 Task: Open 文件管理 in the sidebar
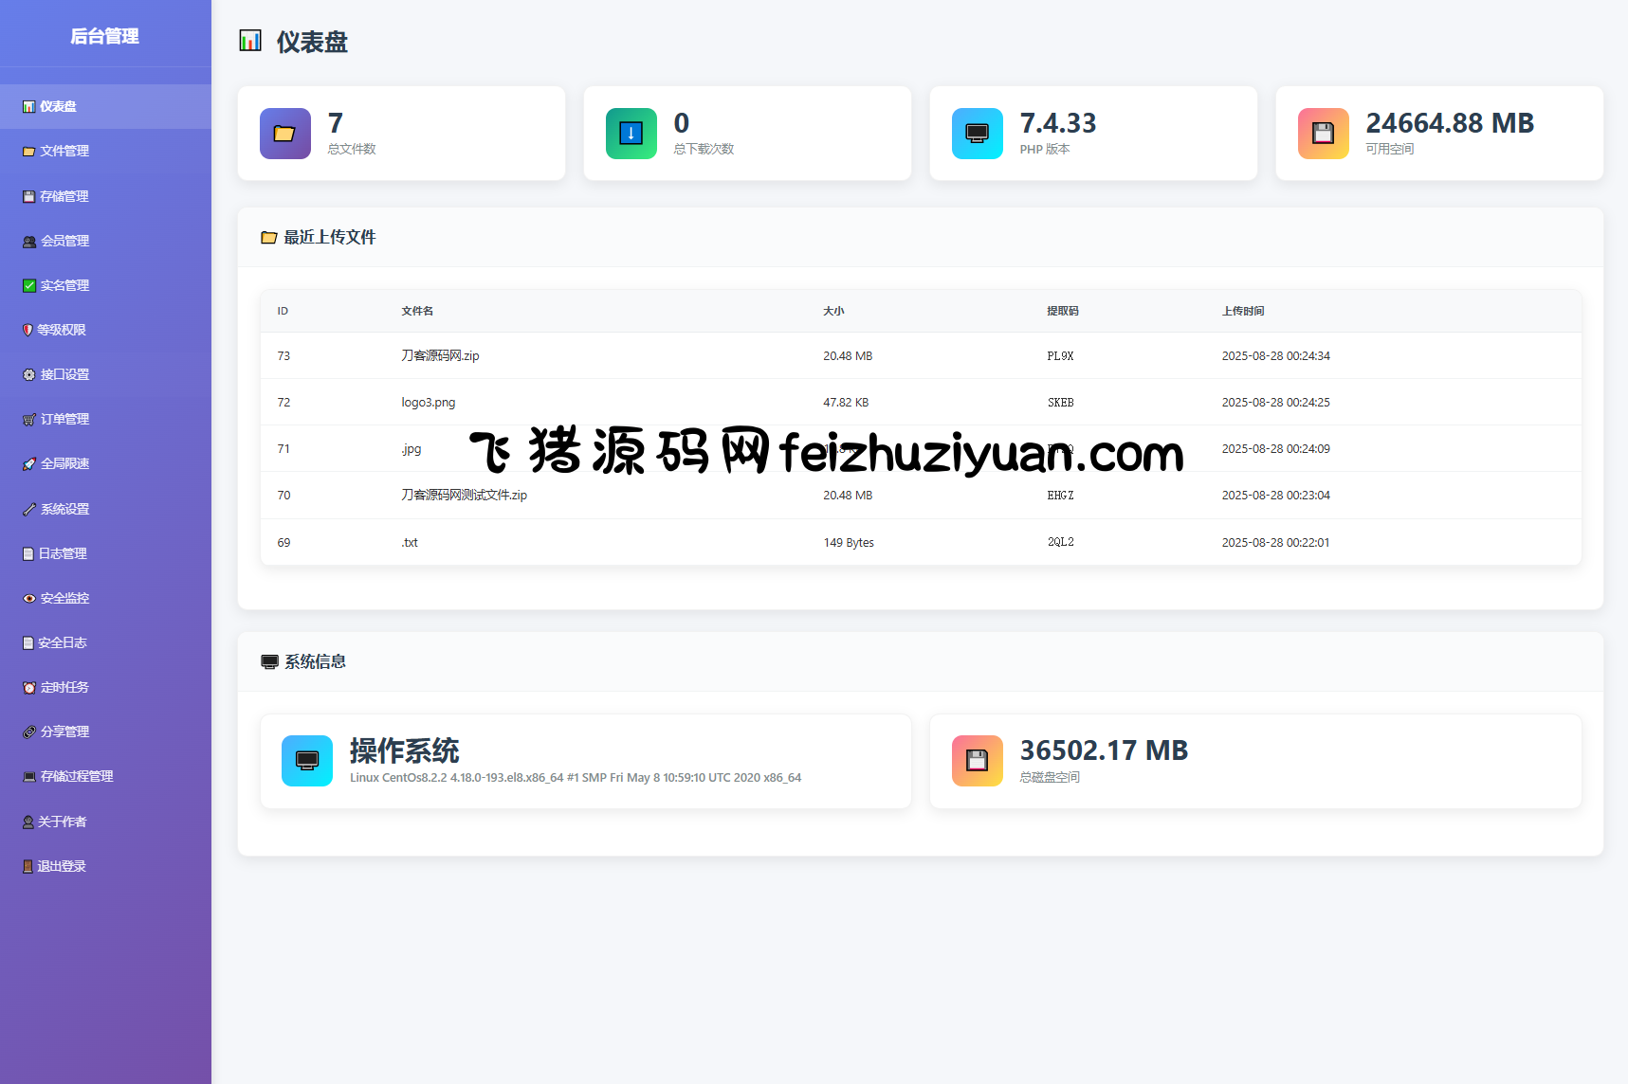64,152
